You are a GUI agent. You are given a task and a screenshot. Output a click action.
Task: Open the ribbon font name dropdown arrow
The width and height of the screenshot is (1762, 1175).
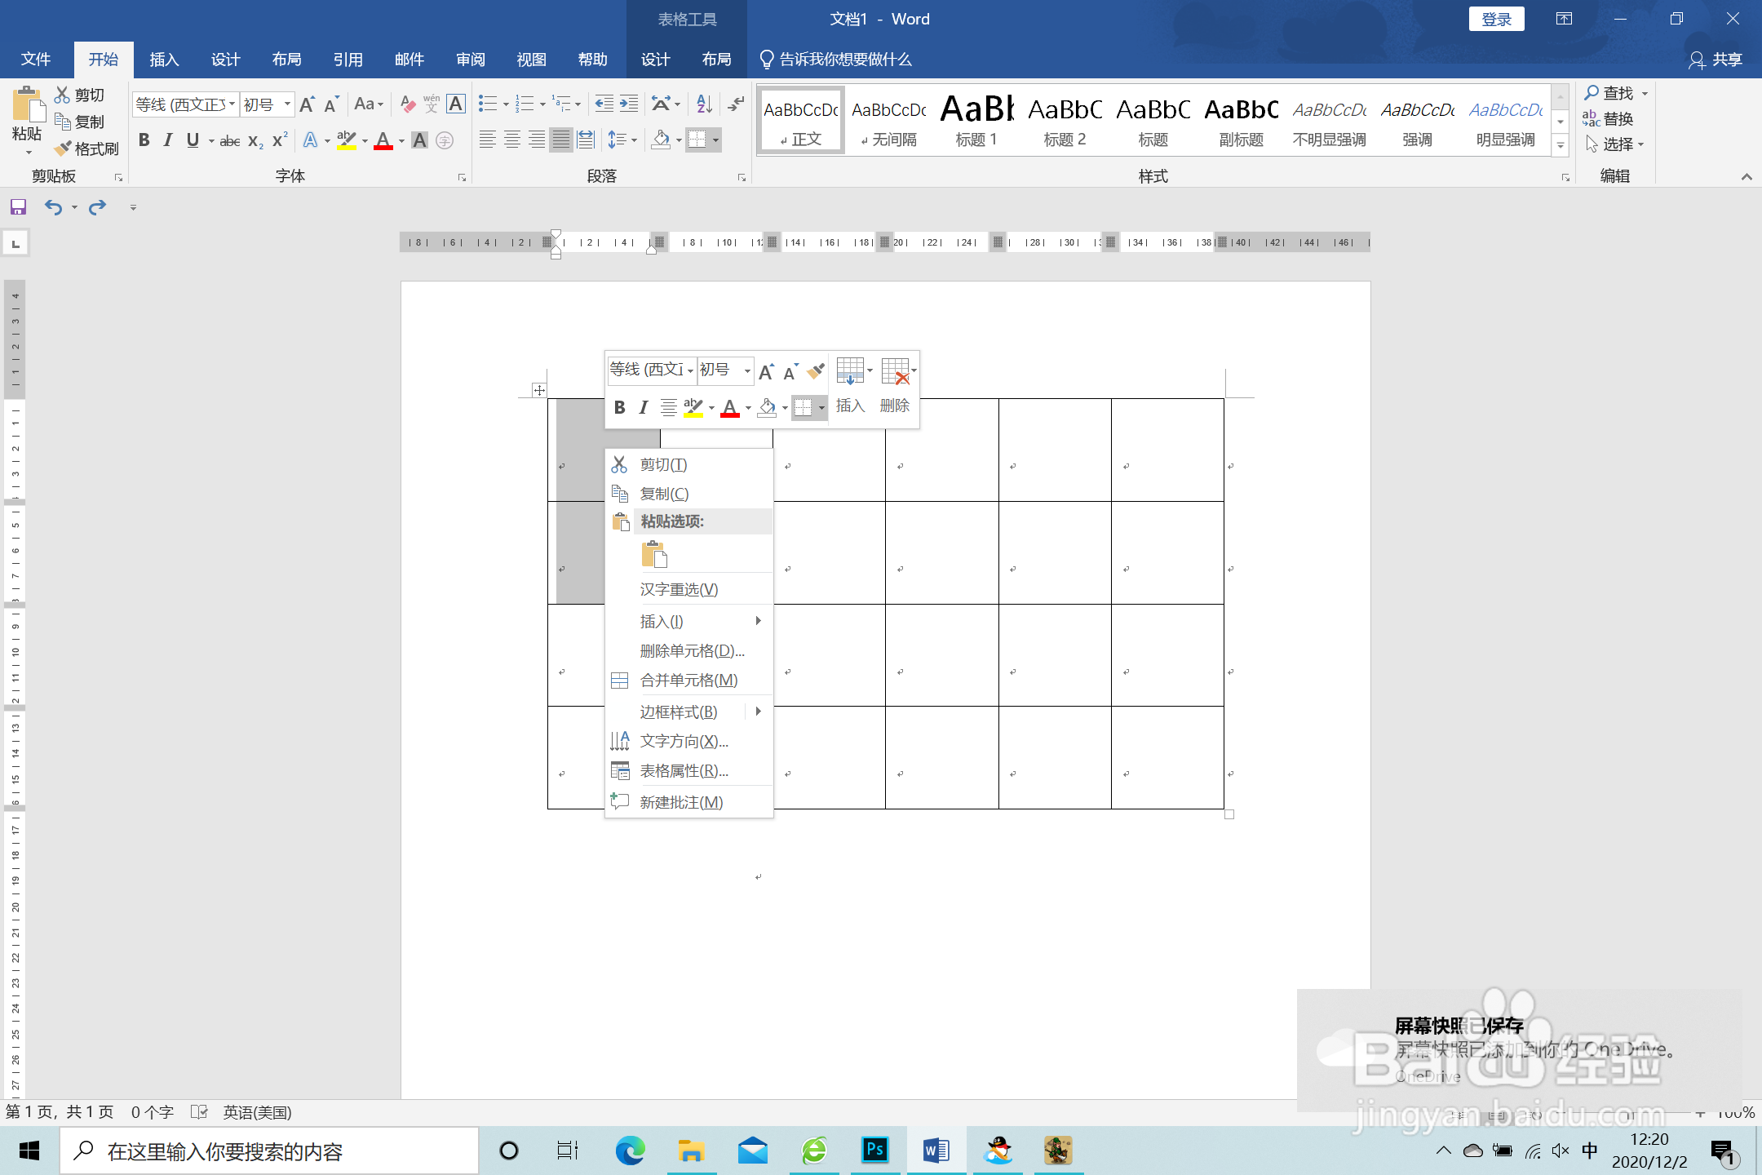tap(232, 104)
